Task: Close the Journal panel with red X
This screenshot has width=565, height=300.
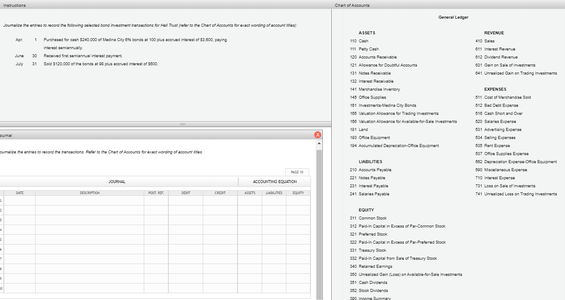Action: point(318,135)
